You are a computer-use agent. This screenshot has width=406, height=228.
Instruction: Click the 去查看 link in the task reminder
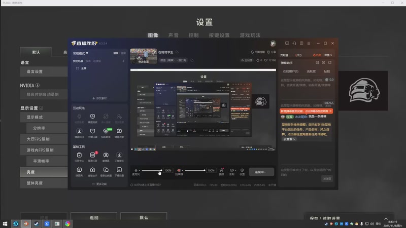pos(289,139)
